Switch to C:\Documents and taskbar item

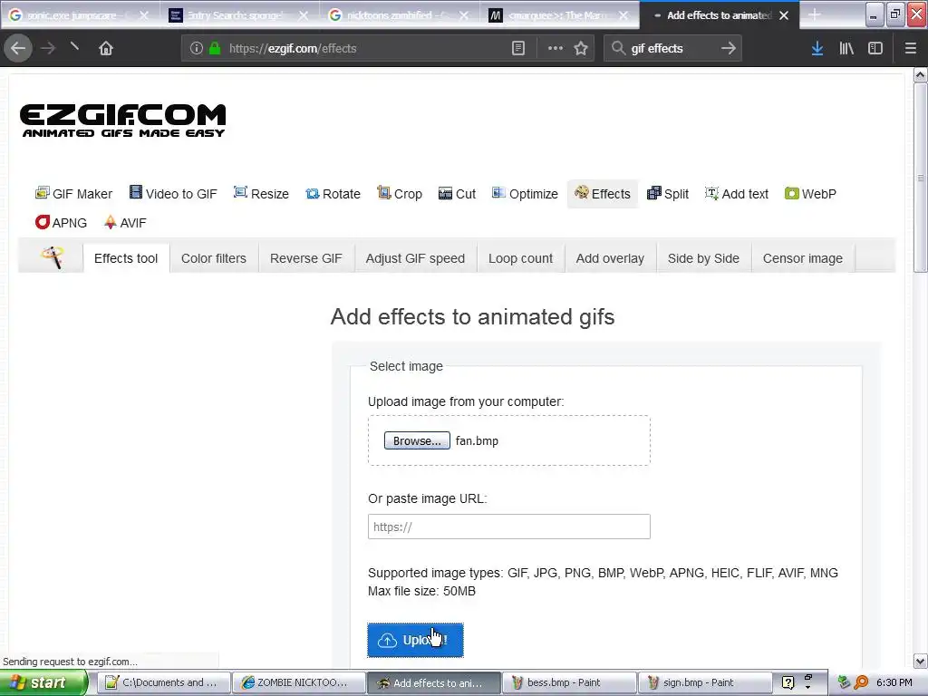(163, 682)
